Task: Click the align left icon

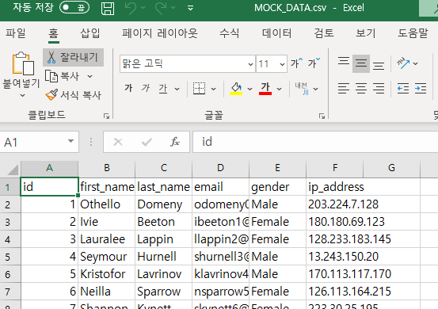Action: 344,89
